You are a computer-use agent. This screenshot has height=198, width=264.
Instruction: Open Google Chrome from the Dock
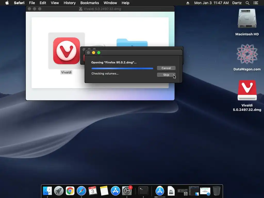pos(70,191)
